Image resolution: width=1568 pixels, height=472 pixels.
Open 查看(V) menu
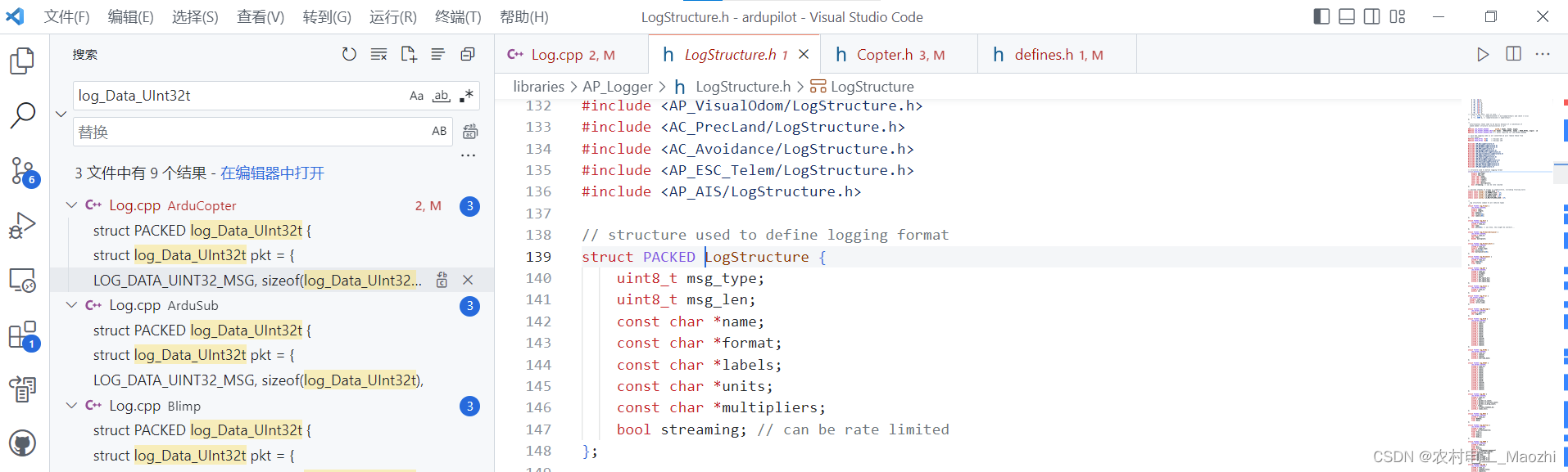click(261, 16)
